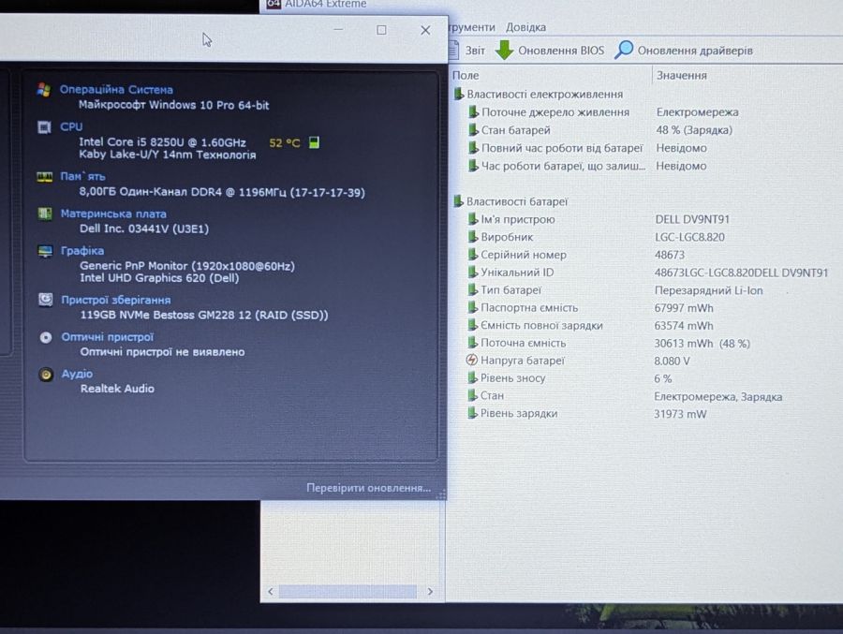Viewport: 843px width, 634px height.
Task: Click the Перевірити оновлення link in Speccy
Action: point(368,488)
